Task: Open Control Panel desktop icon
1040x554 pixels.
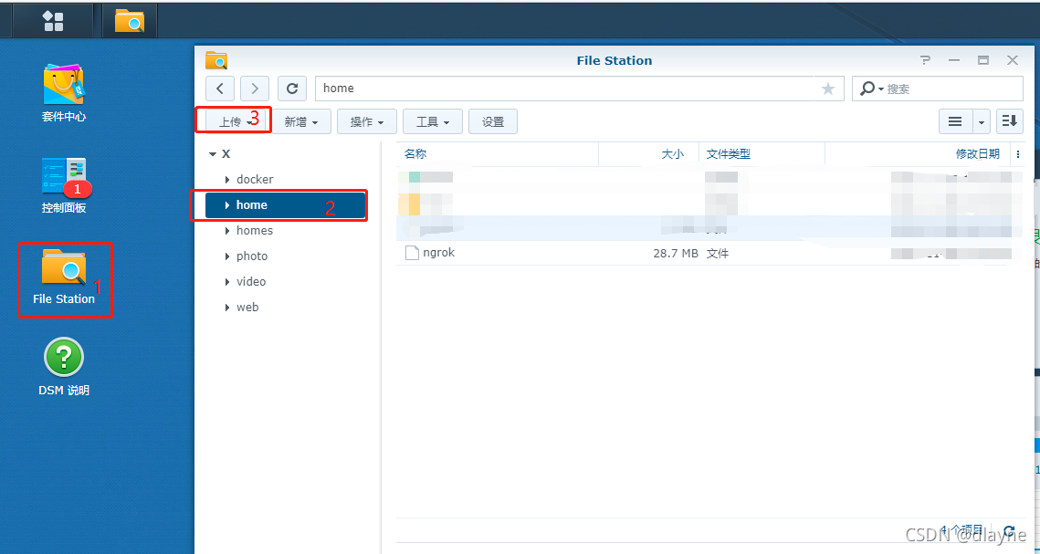Action: tap(64, 185)
